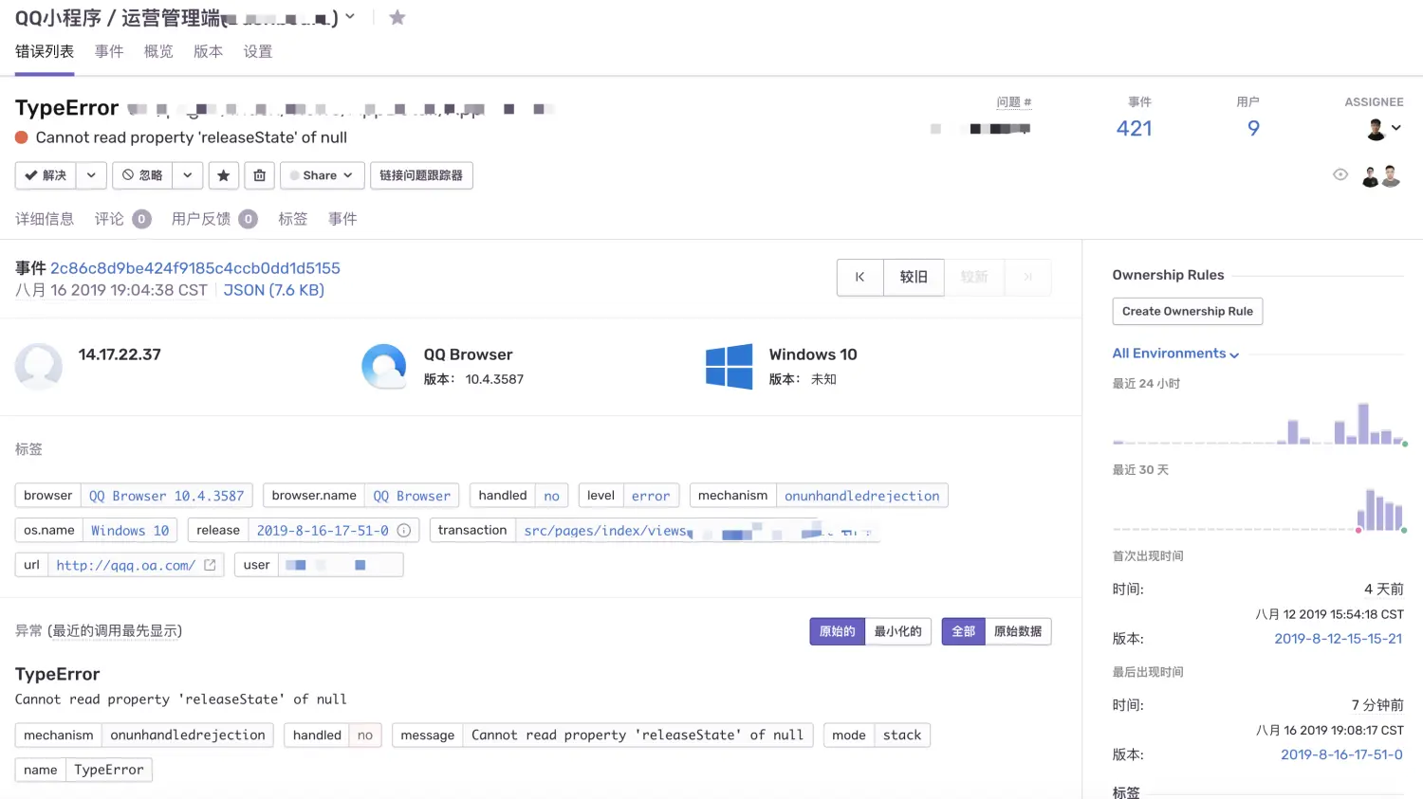Open the assignee avatar dropdown
Screen dimensions: 1423x799
pyautogui.click(x=1384, y=129)
